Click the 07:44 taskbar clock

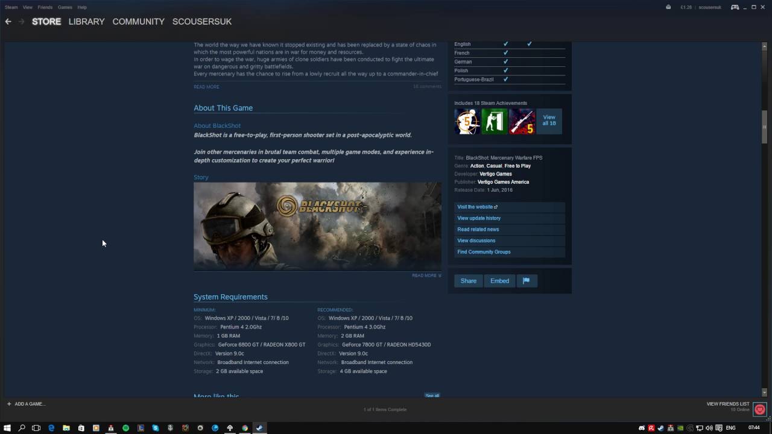pyautogui.click(x=754, y=428)
